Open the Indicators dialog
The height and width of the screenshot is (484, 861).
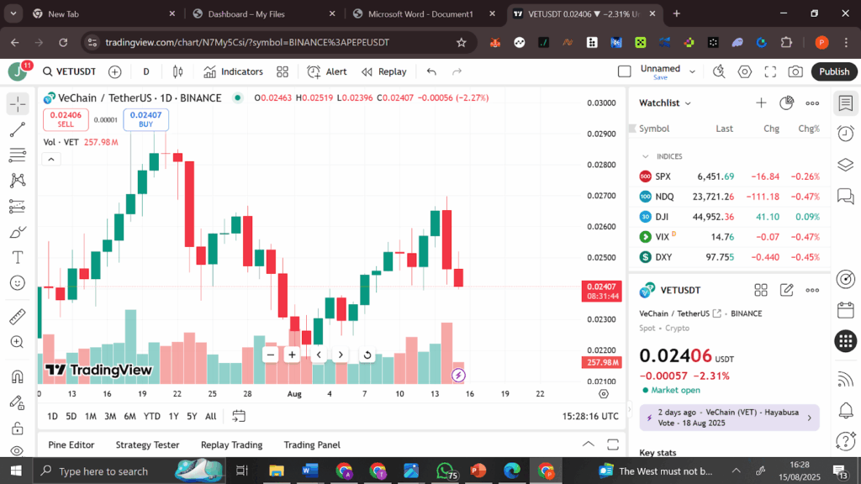point(234,71)
